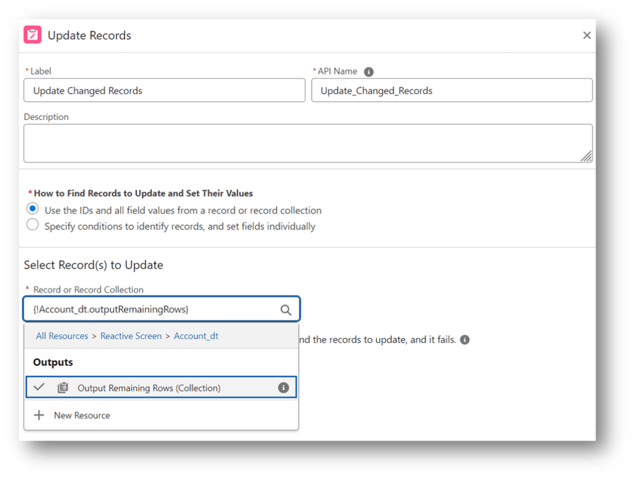Click checkmark icon on selected output row
Image resolution: width=634 pixels, height=479 pixels.
point(39,387)
